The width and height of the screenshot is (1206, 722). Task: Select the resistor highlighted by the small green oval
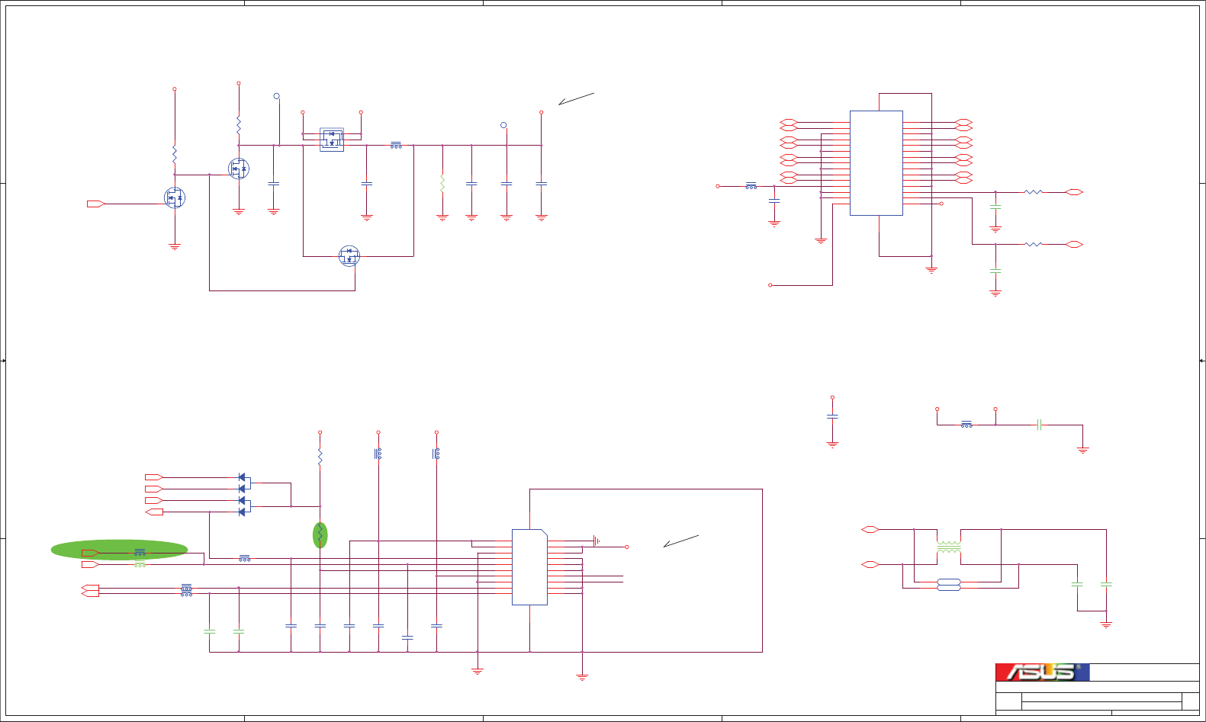pos(320,535)
